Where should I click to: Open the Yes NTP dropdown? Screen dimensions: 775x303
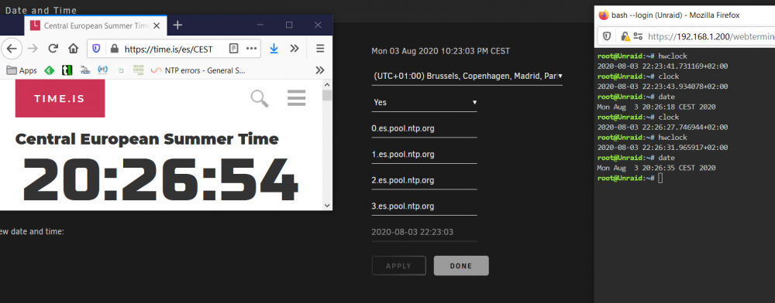click(425, 103)
